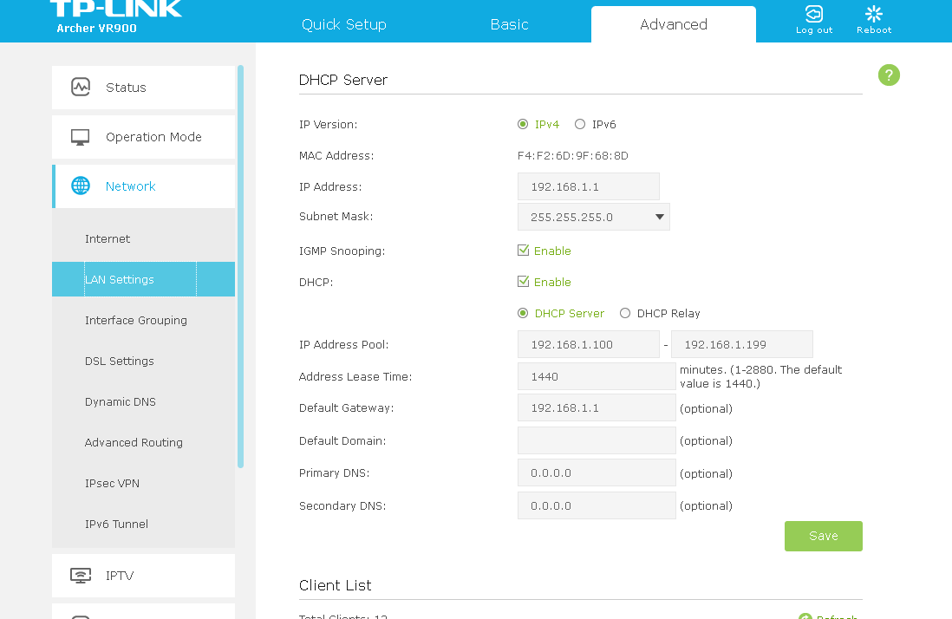
Task: Click the IP pool end address field
Action: click(x=742, y=344)
